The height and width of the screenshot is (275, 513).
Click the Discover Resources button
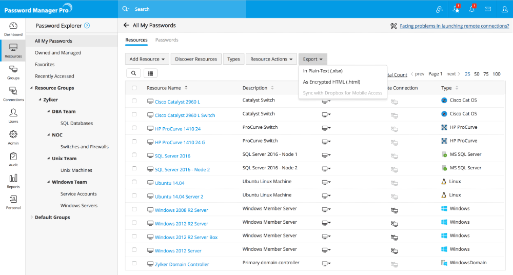(x=196, y=59)
